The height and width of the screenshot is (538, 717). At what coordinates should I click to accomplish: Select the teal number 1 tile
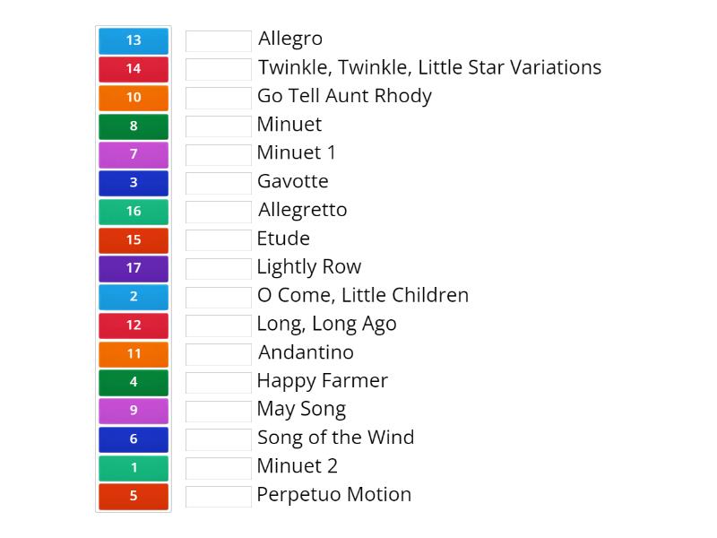(x=134, y=468)
